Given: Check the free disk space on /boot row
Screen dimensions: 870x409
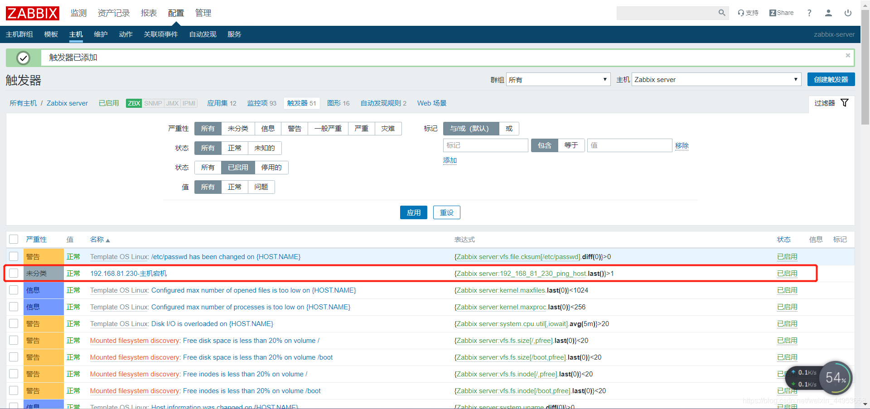Looking at the screenshot, I should [14, 357].
